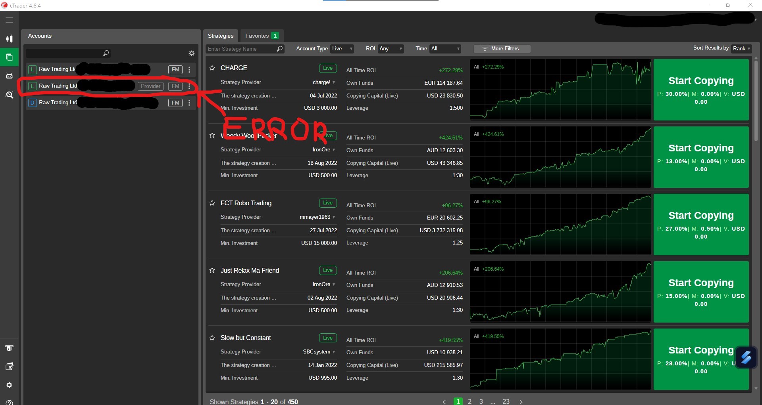The width and height of the screenshot is (762, 405).
Task: Click the strategies list vertical scrollbar
Action: coord(756,101)
